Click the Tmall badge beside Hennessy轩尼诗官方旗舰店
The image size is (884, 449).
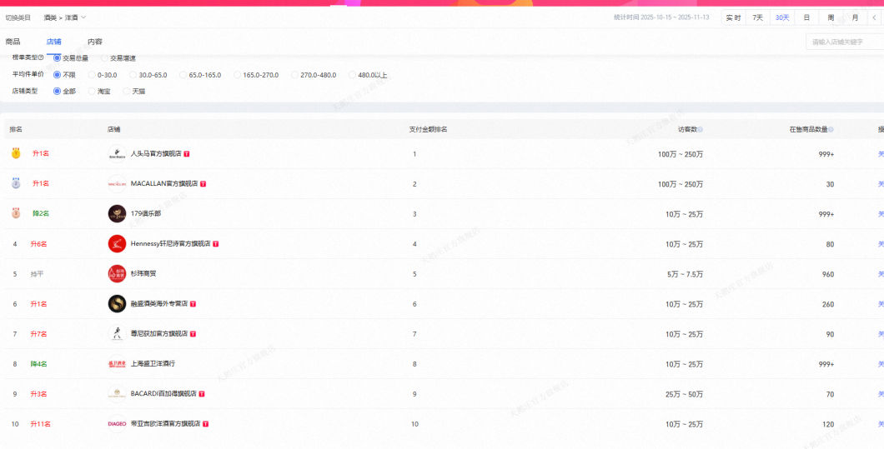215,244
